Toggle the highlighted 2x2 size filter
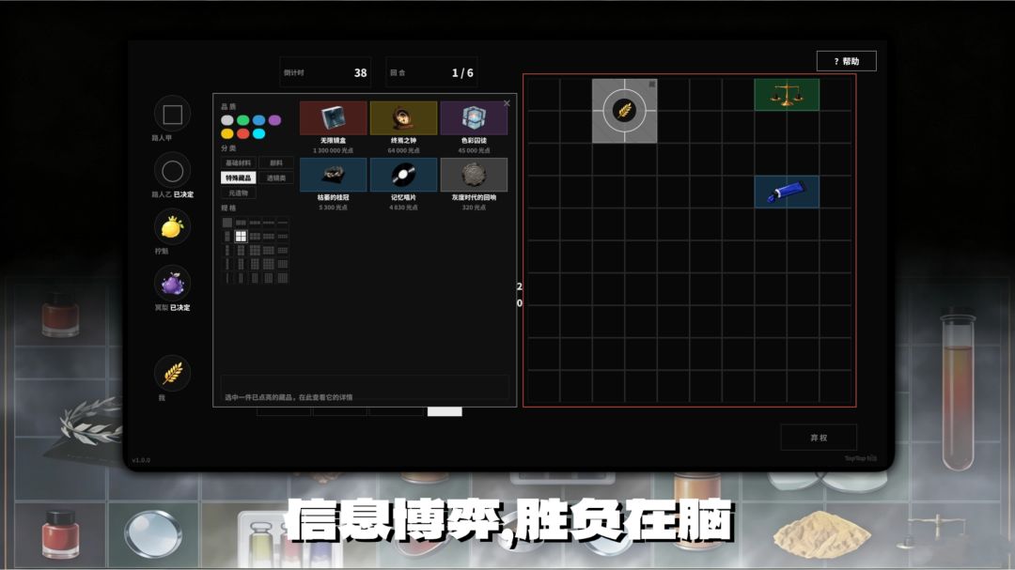Viewport: 1015px width, 570px height. click(241, 236)
